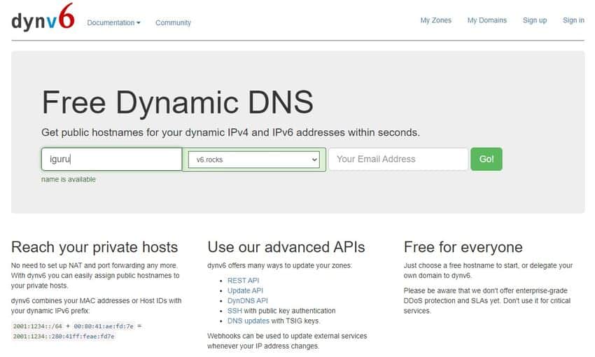This screenshot has height=357, width=595.
Task: Click the 'Get public hostnames' subtitle text
Action: [231, 132]
